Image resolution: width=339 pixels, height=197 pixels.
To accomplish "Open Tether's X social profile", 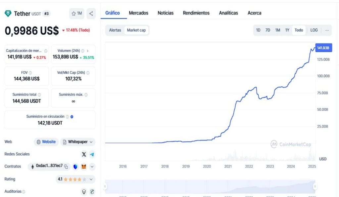I will click(84, 154).
